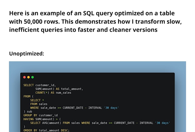This screenshot has height=132, width=195.
Task: Click the "GROUP BY customer_id" line
Action: click(40, 115)
